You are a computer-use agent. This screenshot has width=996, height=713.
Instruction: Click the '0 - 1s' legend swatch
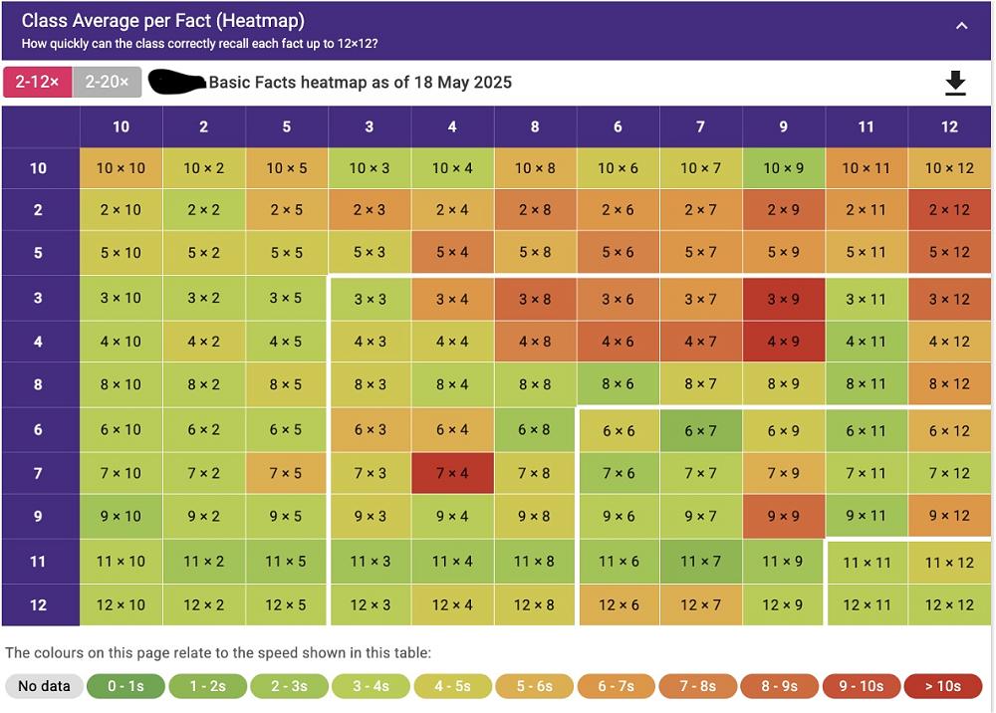pos(124,686)
